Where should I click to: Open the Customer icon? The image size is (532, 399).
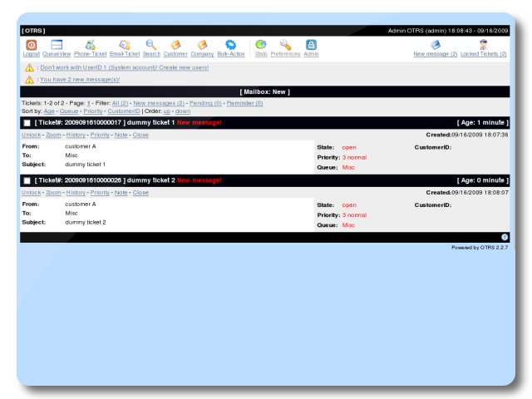coord(175,45)
